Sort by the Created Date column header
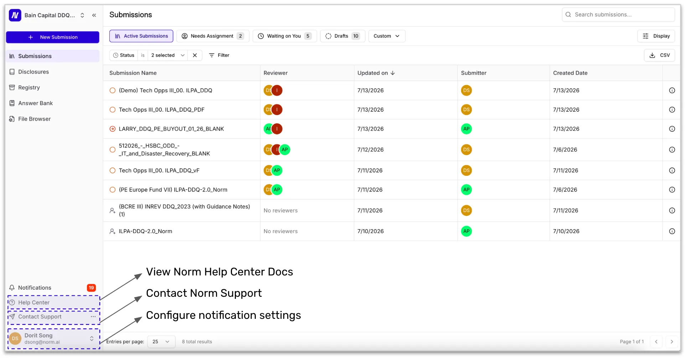The image size is (687, 358). (570, 73)
